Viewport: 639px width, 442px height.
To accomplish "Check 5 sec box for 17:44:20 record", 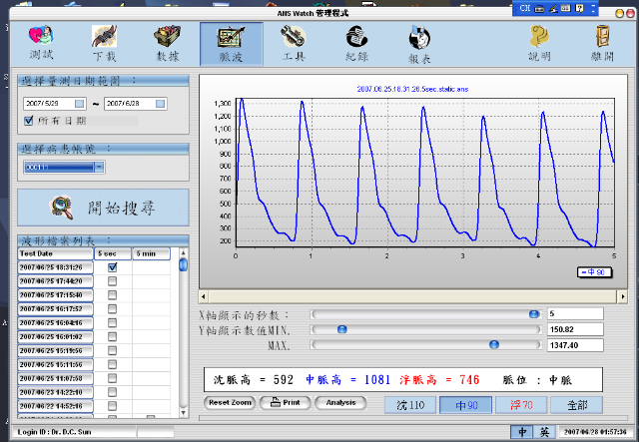I will tap(112, 281).
